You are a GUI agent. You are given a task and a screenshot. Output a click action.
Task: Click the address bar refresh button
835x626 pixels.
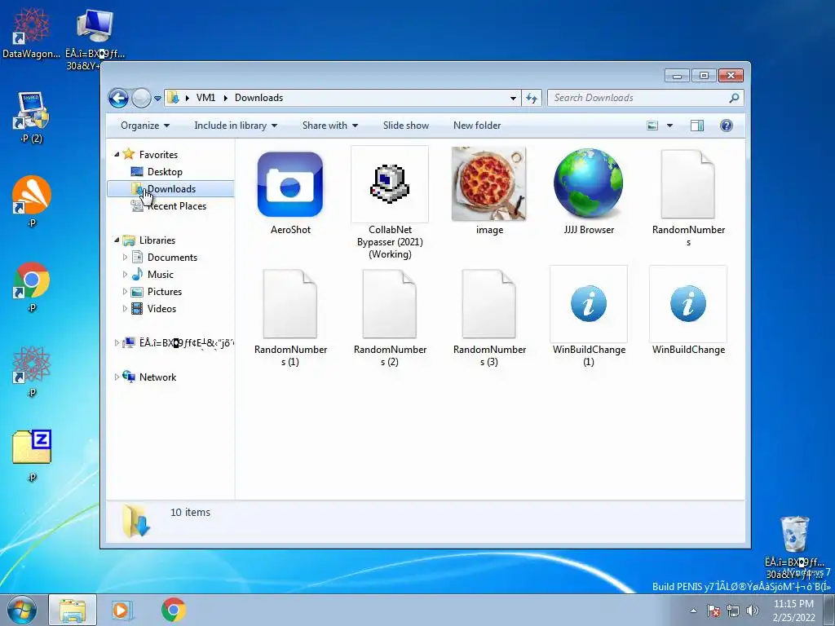click(532, 98)
